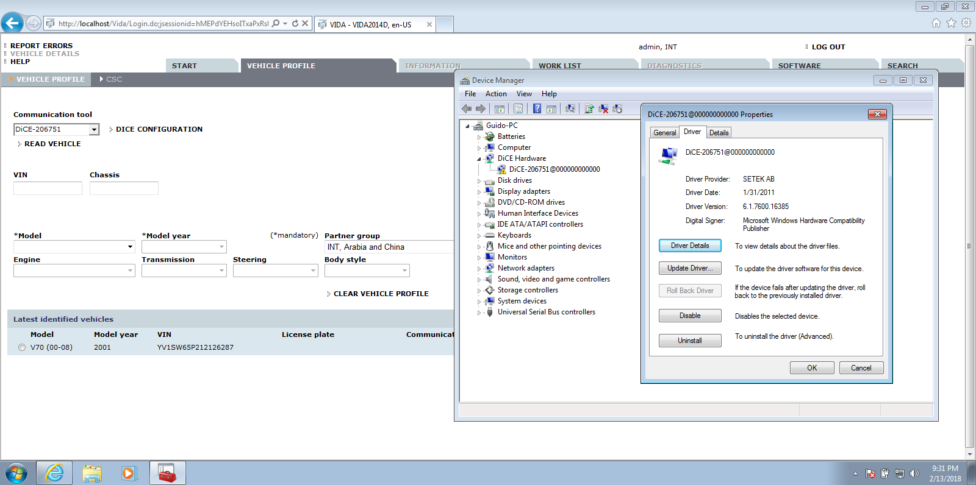Click DICE CONFIGURATION link
The width and height of the screenshot is (976, 485).
click(159, 129)
